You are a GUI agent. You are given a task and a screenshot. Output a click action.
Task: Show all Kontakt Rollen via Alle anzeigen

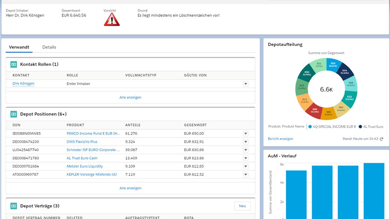click(x=130, y=97)
